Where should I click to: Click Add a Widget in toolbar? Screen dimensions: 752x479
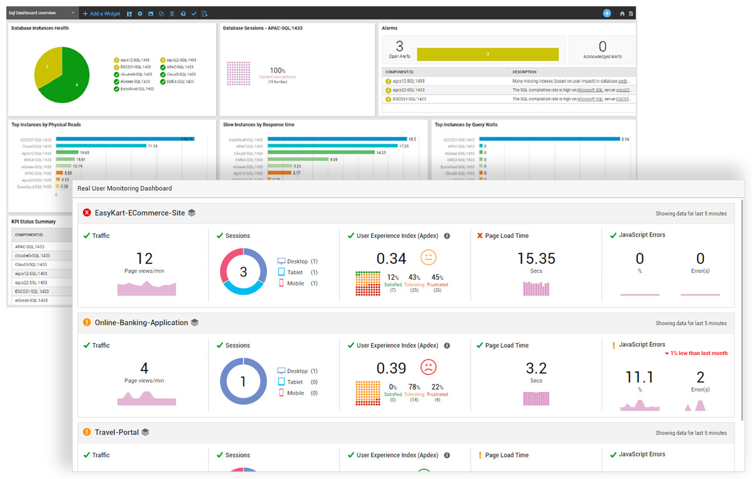click(102, 13)
